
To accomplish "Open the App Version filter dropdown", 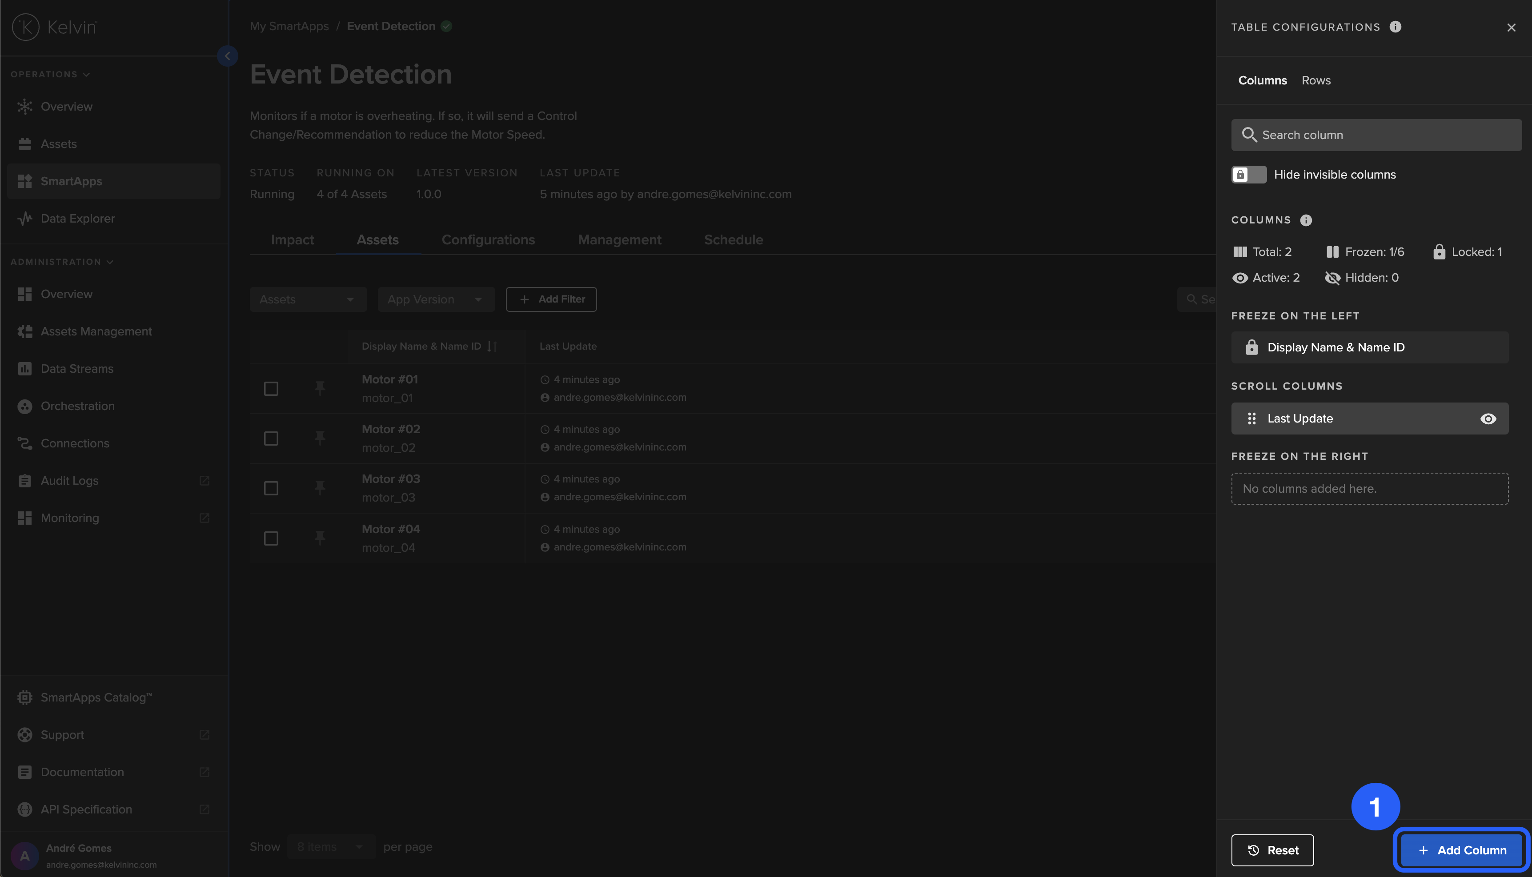I will [x=435, y=299].
